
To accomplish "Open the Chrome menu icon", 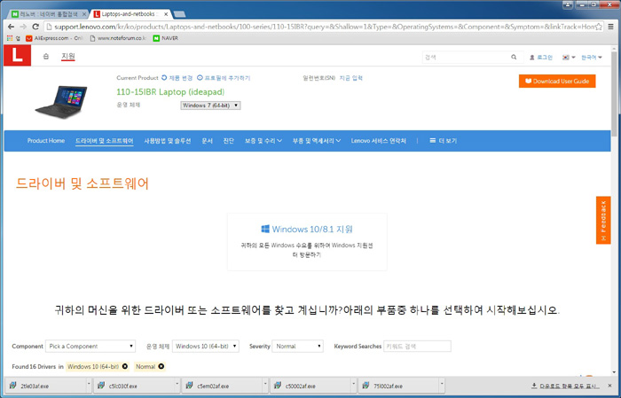I will pos(611,27).
